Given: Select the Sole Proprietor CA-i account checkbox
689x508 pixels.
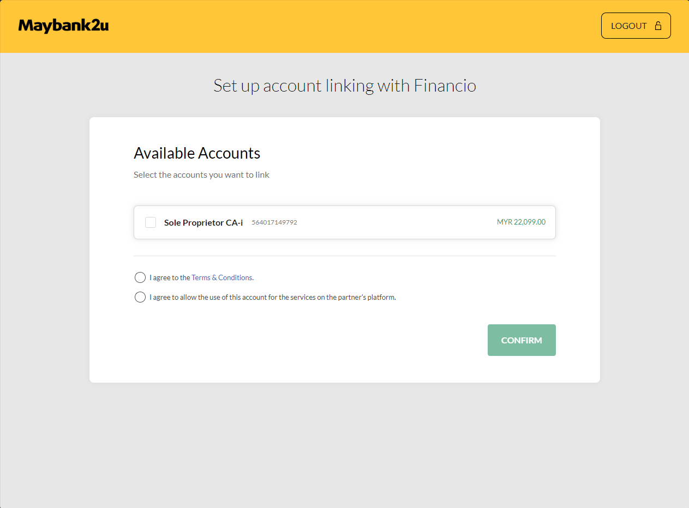Looking at the screenshot, I should click(x=150, y=222).
